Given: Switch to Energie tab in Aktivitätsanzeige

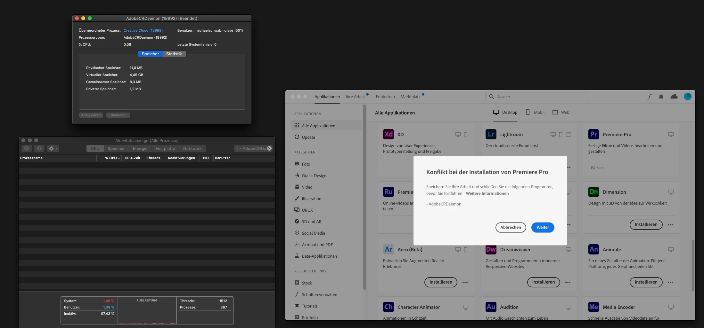Looking at the screenshot, I should point(140,148).
